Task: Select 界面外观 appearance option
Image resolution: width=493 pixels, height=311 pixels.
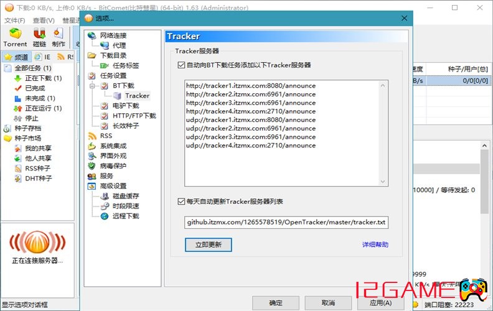Action: pos(113,156)
